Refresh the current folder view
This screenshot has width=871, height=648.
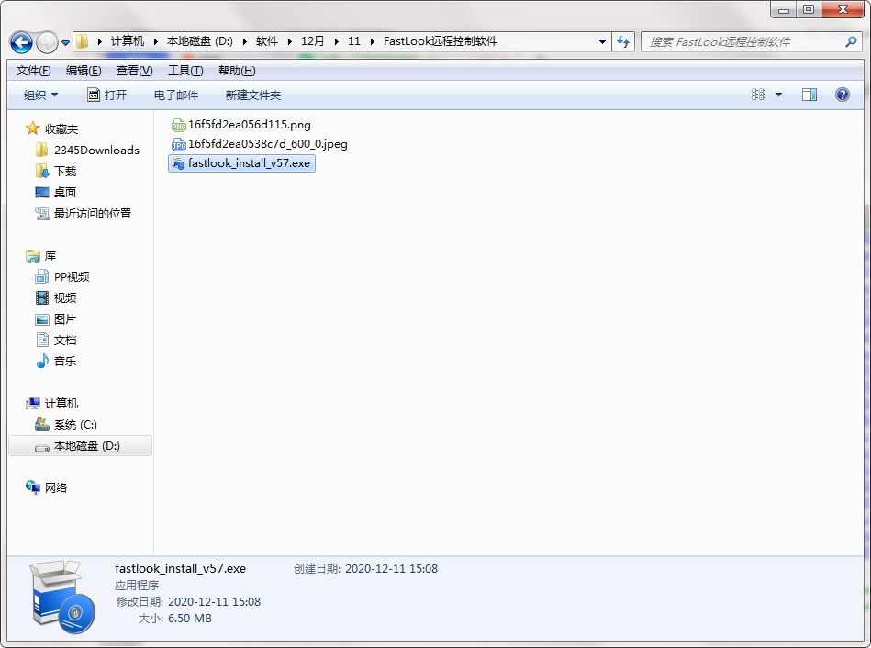(x=623, y=41)
